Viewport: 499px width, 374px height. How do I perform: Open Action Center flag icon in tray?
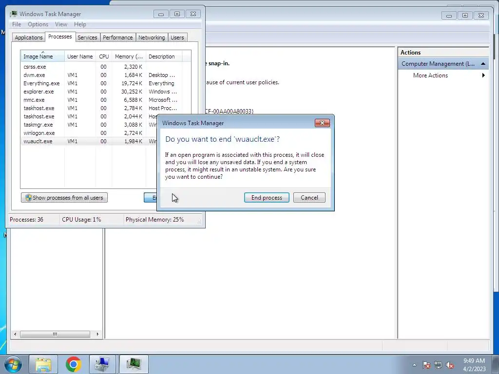tap(426, 365)
